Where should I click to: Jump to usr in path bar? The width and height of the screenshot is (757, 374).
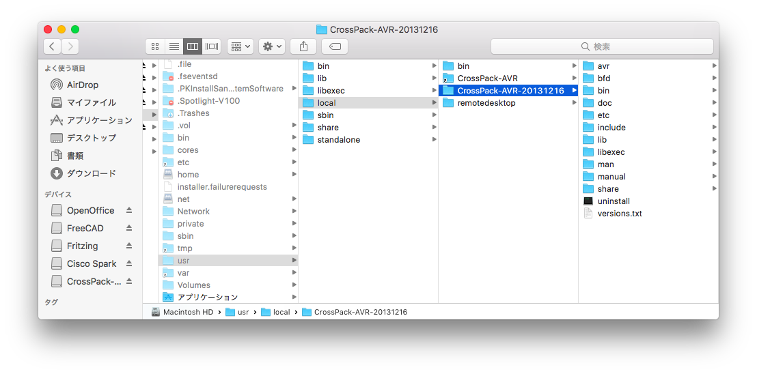(237, 312)
